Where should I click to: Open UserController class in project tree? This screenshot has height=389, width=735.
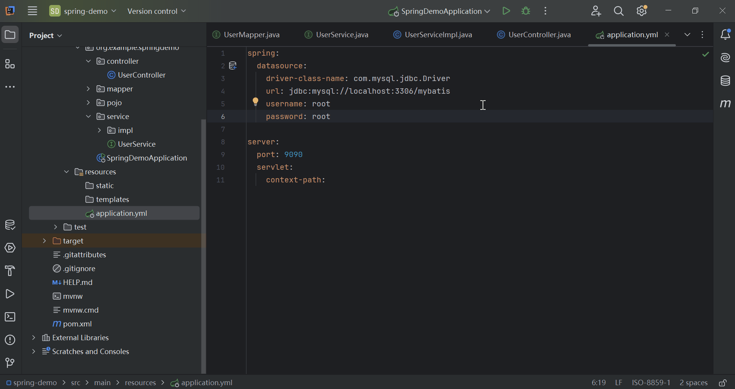[x=137, y=75]
